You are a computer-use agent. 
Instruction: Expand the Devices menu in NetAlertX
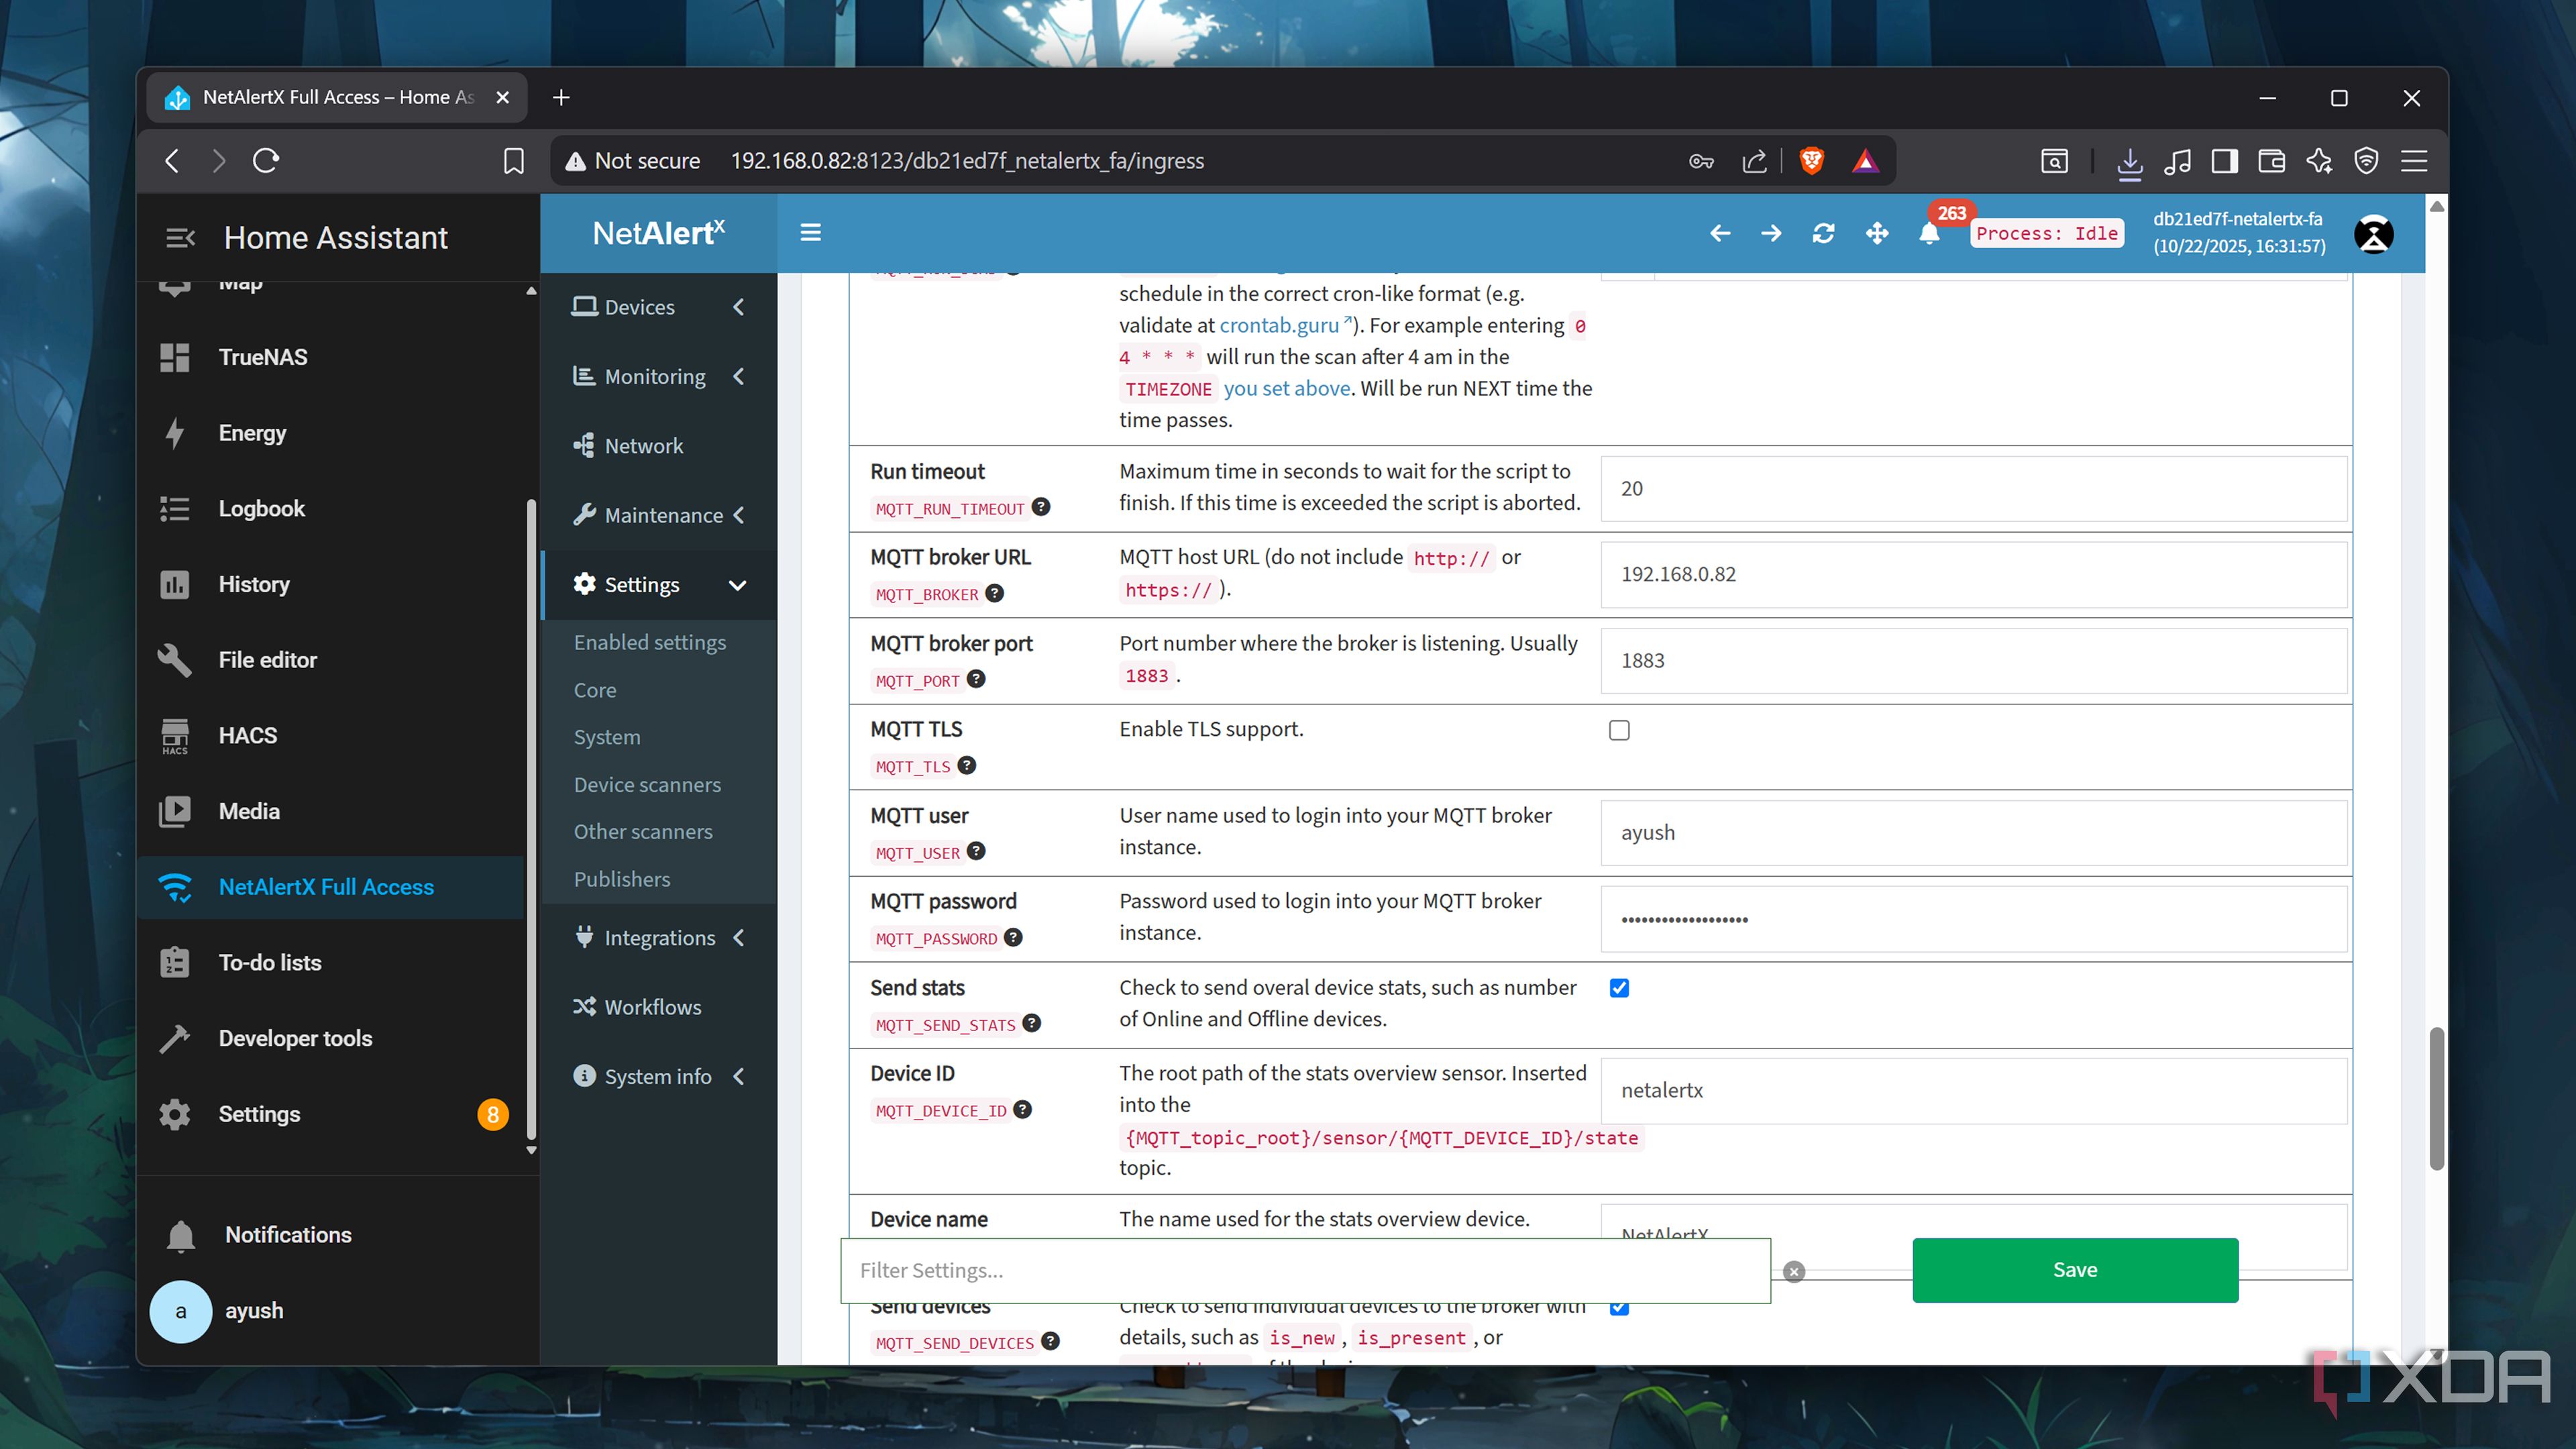[x=659, y=307]
